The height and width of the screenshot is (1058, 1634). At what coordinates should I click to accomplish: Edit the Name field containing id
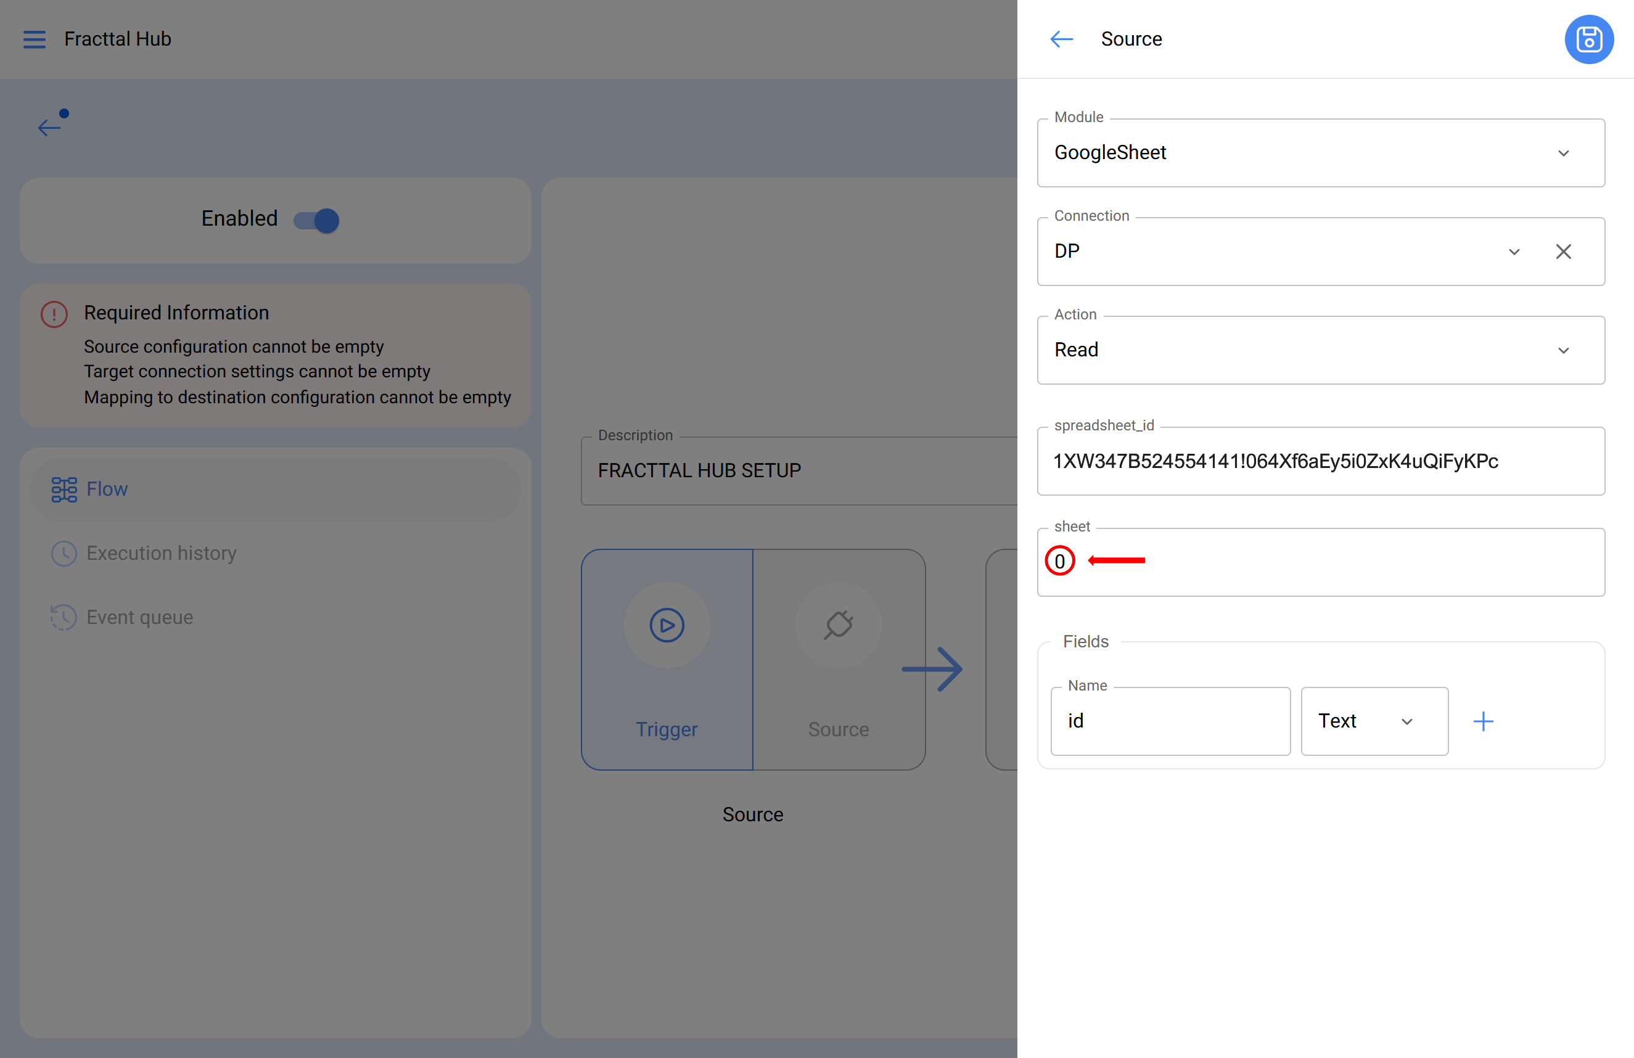pos(1170,721)
